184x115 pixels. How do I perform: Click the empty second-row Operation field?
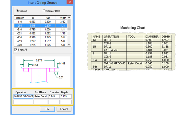click(x=23, y=102)
